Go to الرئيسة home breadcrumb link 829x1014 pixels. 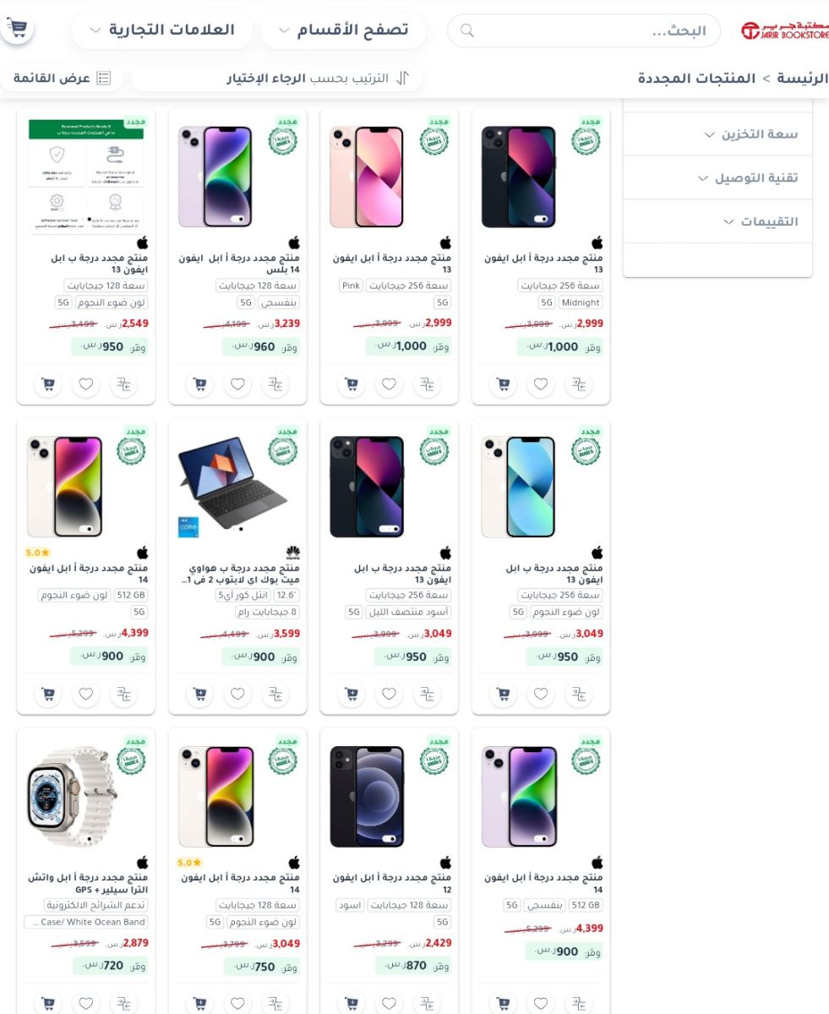point(804,78)
